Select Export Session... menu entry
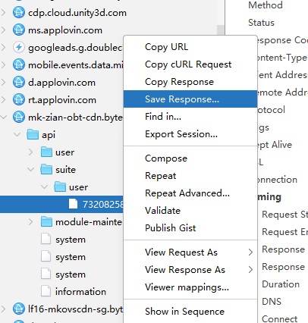The width and height of the screenshot is (308, 323). 181,134
